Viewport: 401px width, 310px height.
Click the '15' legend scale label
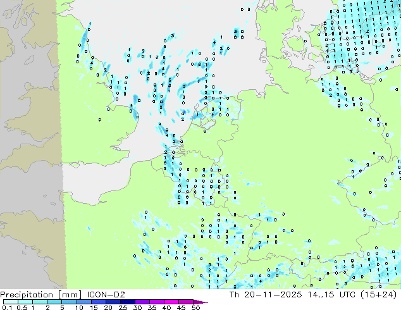point(94,307)
